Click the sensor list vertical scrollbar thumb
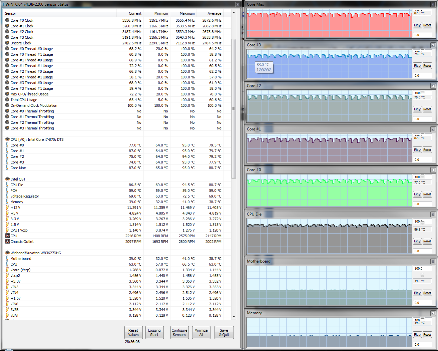This screenshot has width=438, height=351. [x=234, y=108]
